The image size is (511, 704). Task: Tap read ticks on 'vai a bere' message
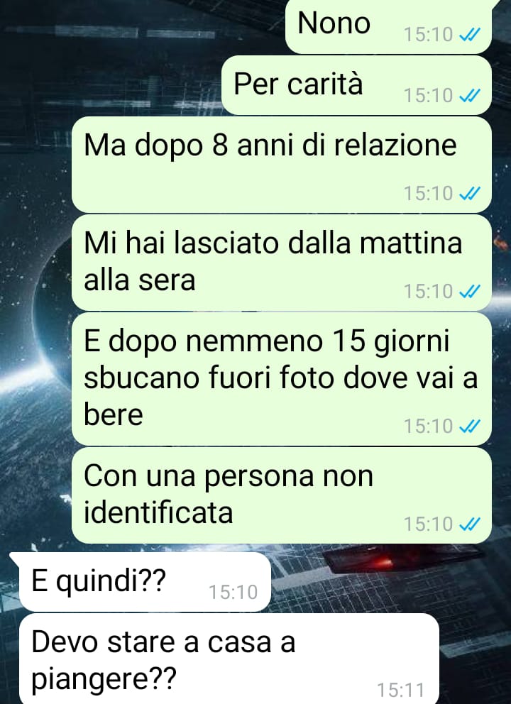(470, 426)
